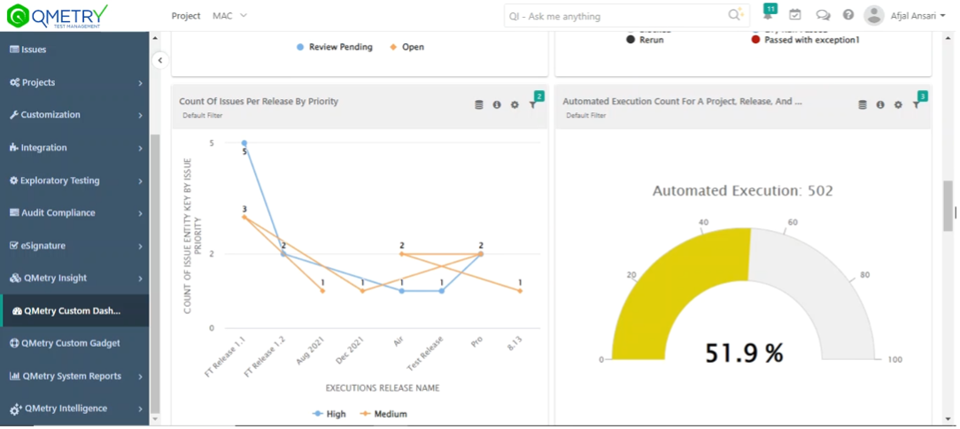This screenshot has width=960, height=429.
Task: Open filter of Count Of Issues gadget
Action: click(533, 103)
